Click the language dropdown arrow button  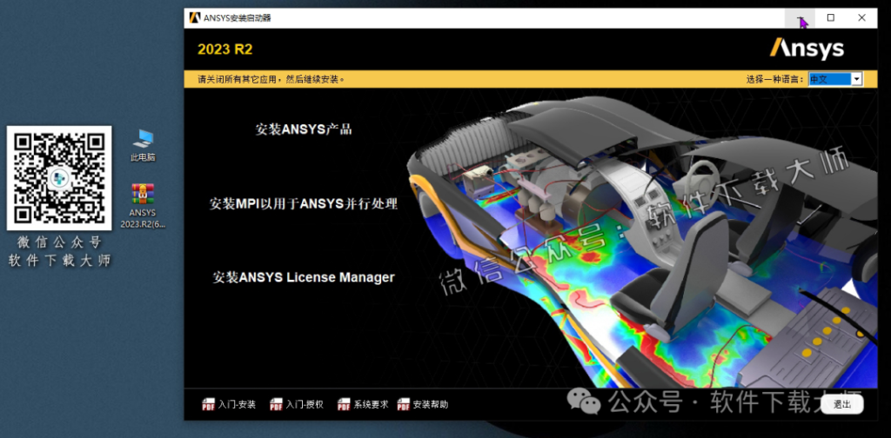pos(856,79)
